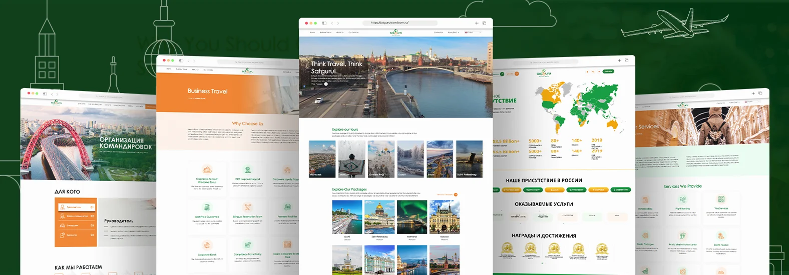Click the tab overview icon in the center browser
This screenshot has width=789, height=275.
coord(484,23)
